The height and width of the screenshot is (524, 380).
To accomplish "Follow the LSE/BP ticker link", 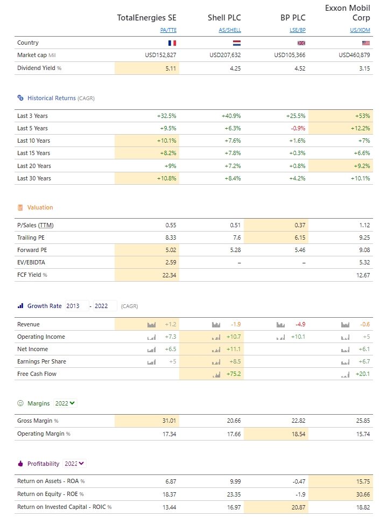I will pos(298,30).
